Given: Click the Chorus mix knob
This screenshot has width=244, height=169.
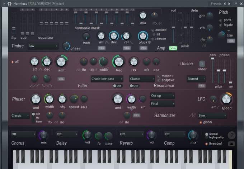Looking at the screenshot, I should pyautogui.click(x=43, y=135).
